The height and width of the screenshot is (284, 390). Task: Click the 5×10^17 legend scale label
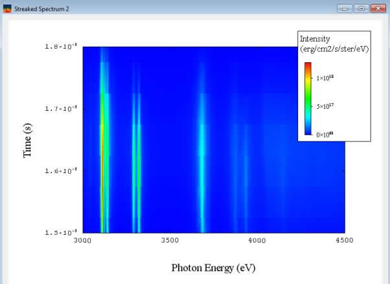(325, 106)
